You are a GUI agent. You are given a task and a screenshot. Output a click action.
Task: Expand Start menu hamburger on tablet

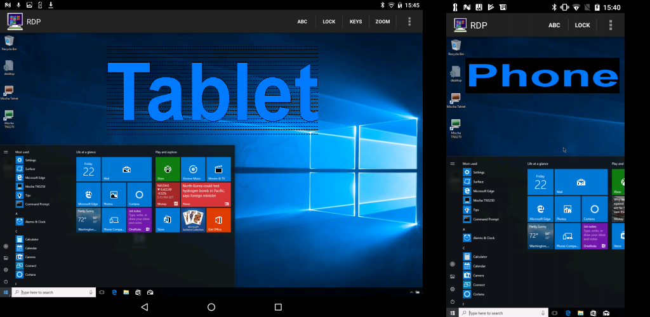(6, 152)
